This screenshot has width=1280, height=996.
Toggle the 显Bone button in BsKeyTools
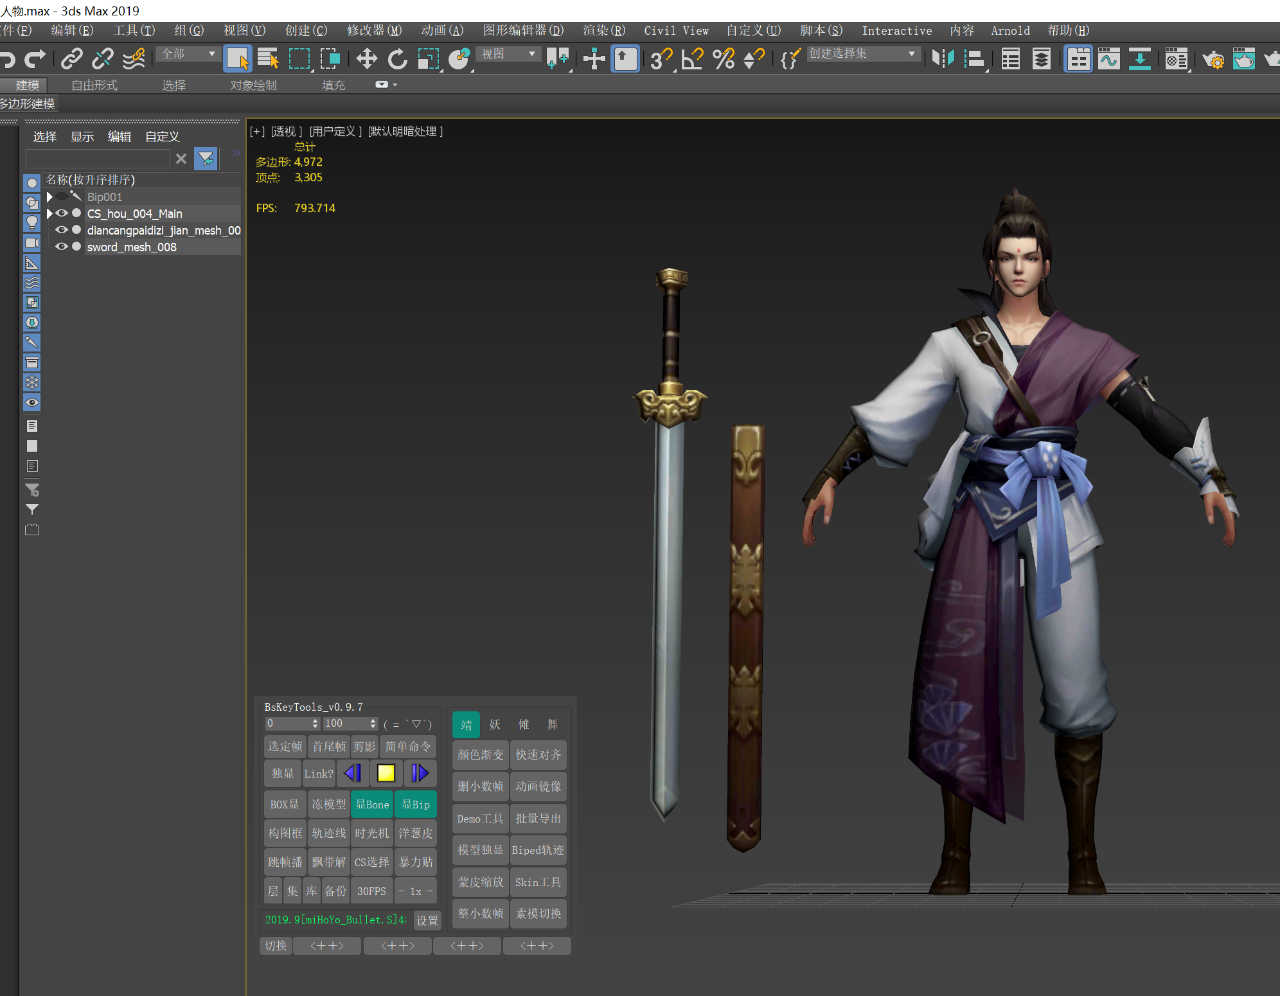tap(372, 805)
